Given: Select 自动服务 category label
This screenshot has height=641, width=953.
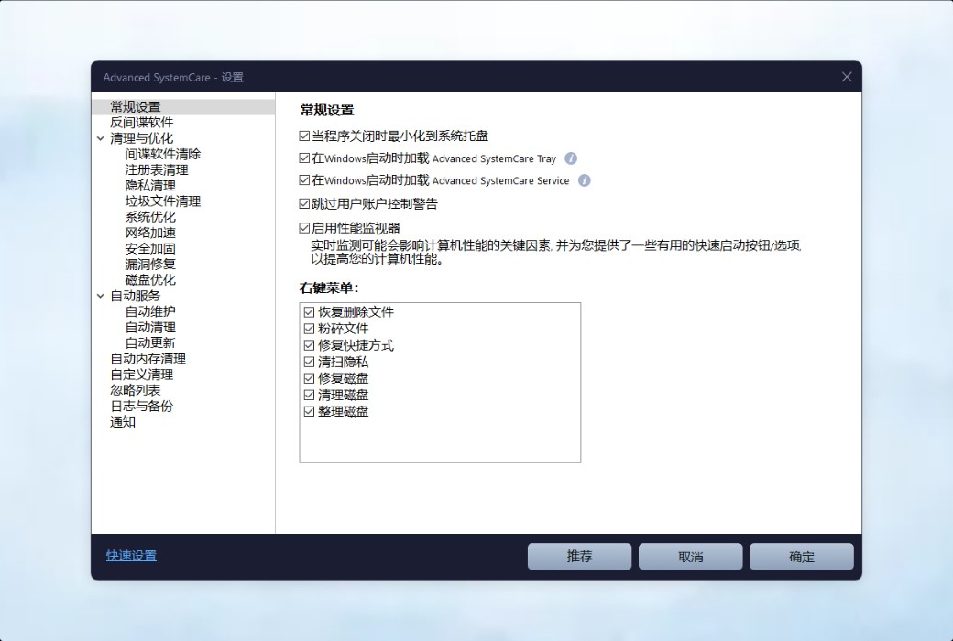Looking at the screenshot, I should tap(136, 296).
